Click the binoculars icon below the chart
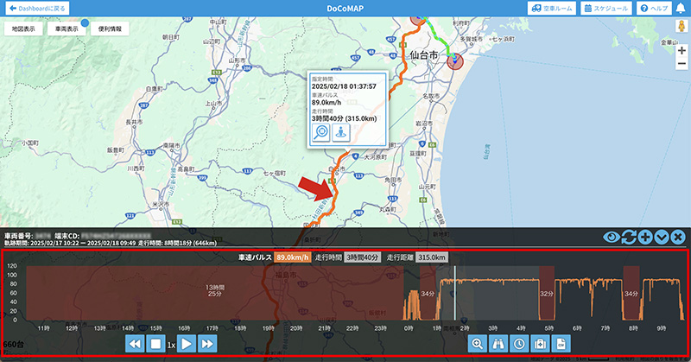Image resolution: width=691 pixels, height=362 pixels. click(498, 343)
